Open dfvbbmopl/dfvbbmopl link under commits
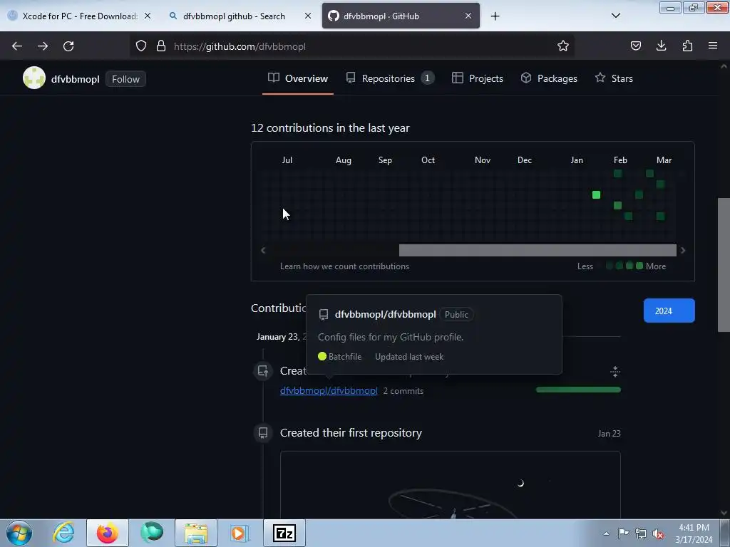The height and width of the screenshot is (547, 730). click(x=329, y=391)
